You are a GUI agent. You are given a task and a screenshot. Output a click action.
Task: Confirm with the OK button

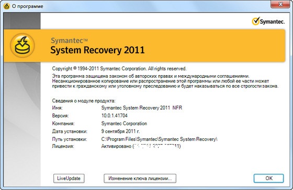pyautogui.click(x=269, y=178)
